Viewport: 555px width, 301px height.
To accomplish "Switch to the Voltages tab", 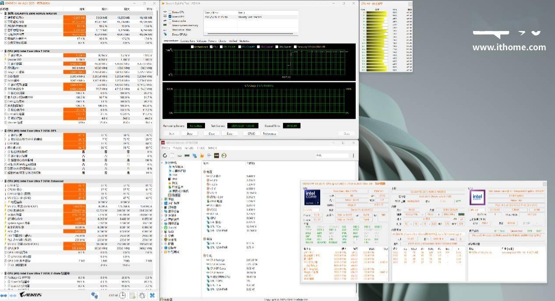I will (201, 41).
